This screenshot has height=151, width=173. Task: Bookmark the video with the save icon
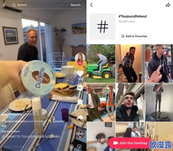(80, 102)
